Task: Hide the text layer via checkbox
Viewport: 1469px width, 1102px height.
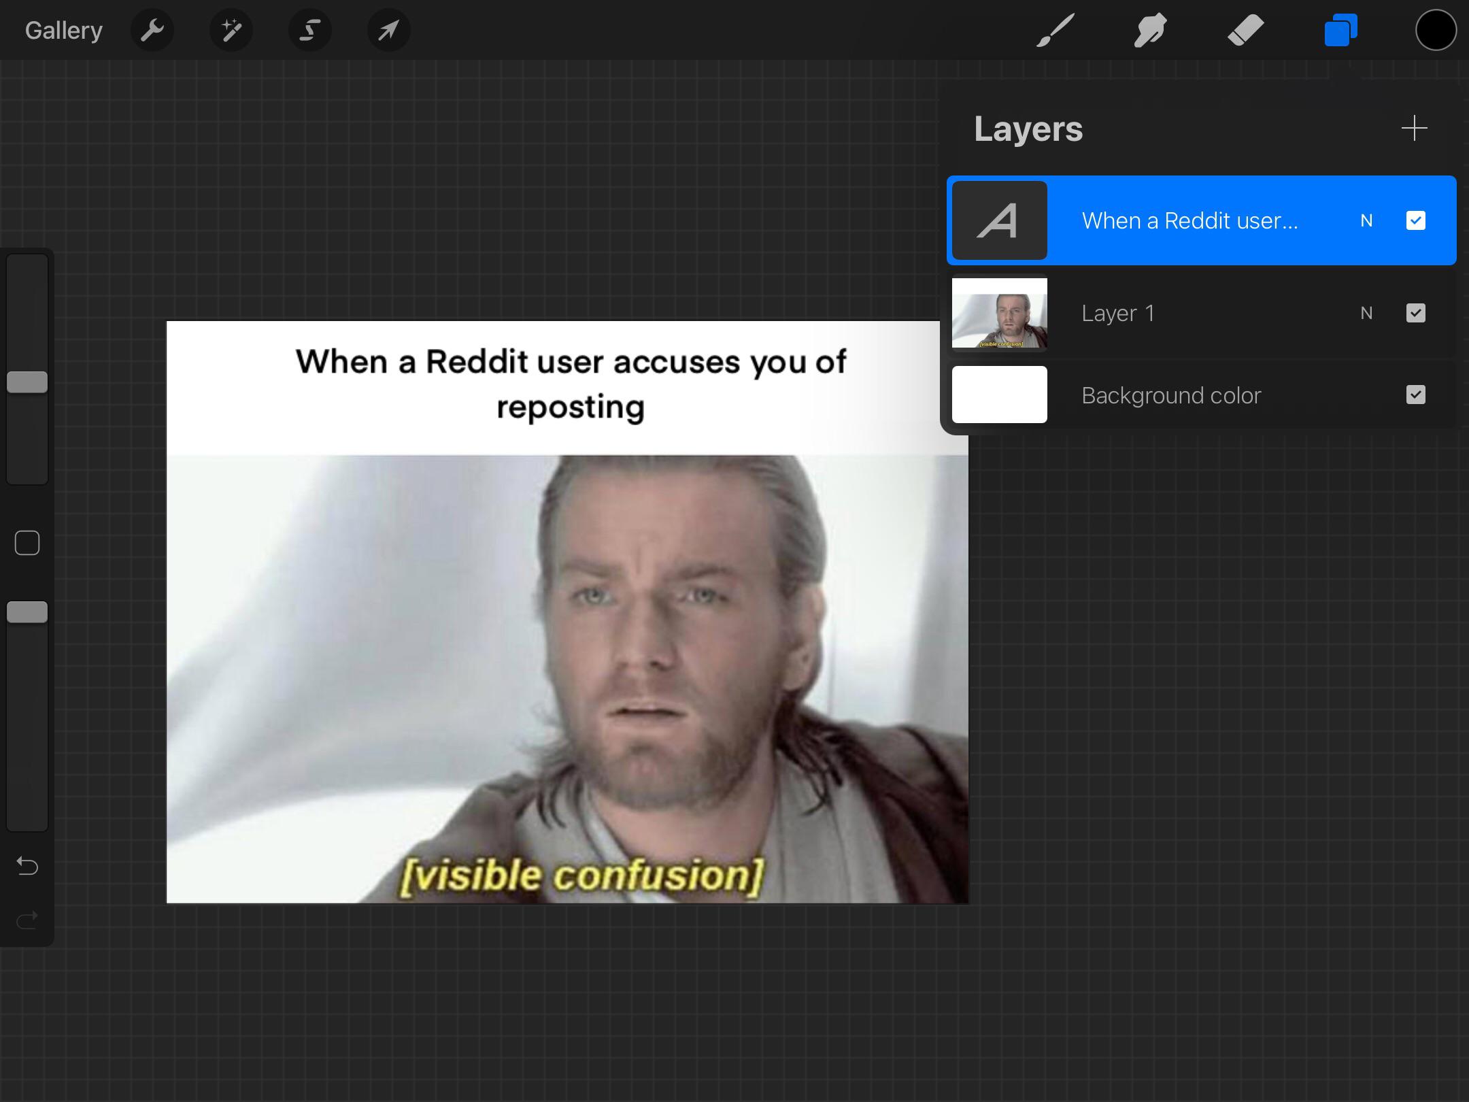Action: 1415,220
